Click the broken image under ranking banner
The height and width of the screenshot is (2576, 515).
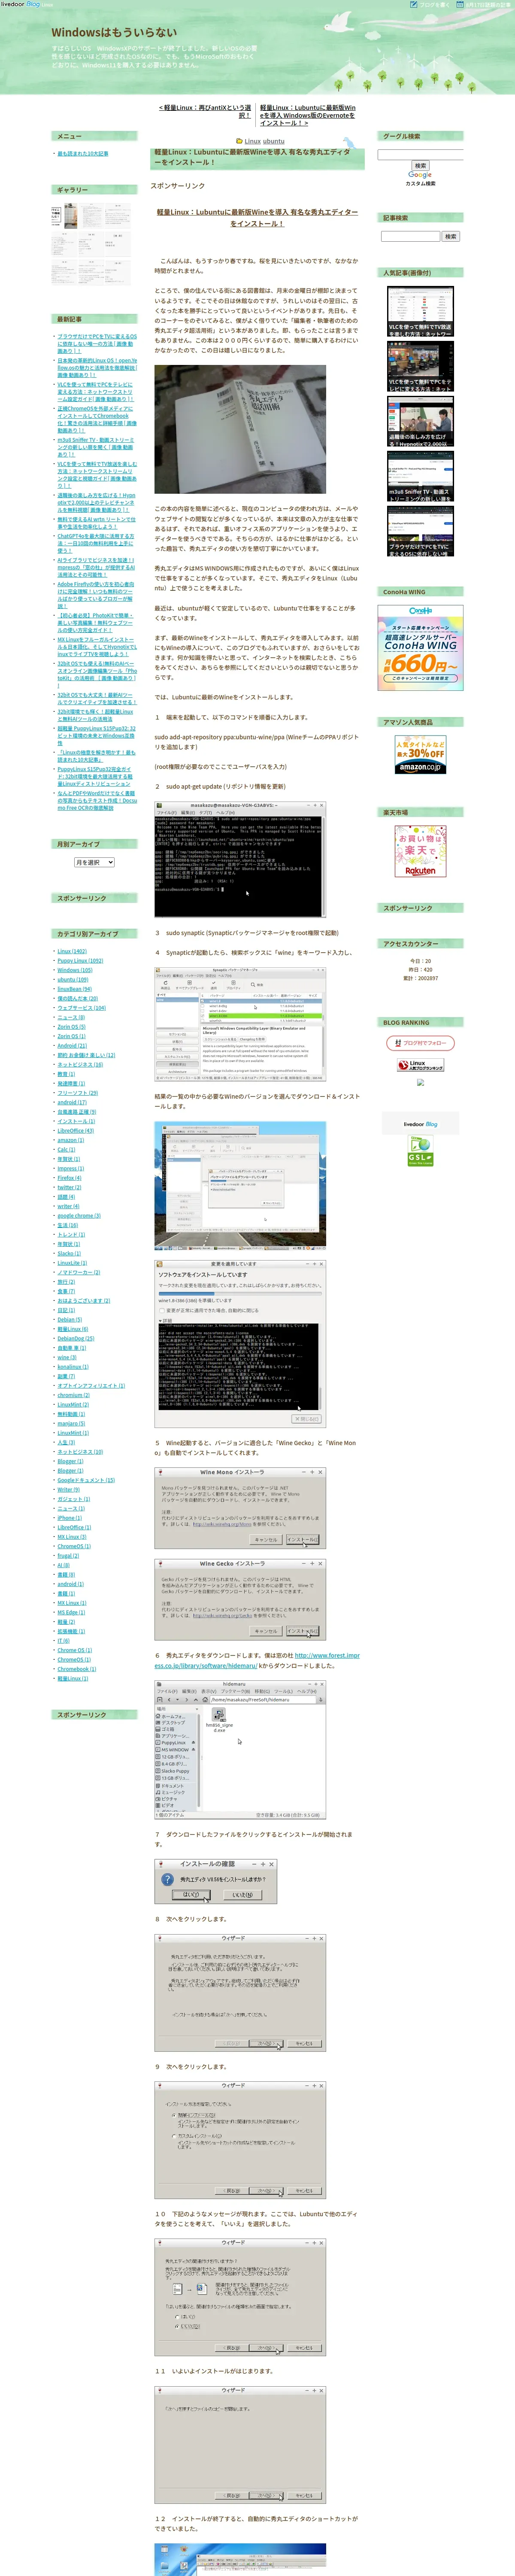[420, 1082]
